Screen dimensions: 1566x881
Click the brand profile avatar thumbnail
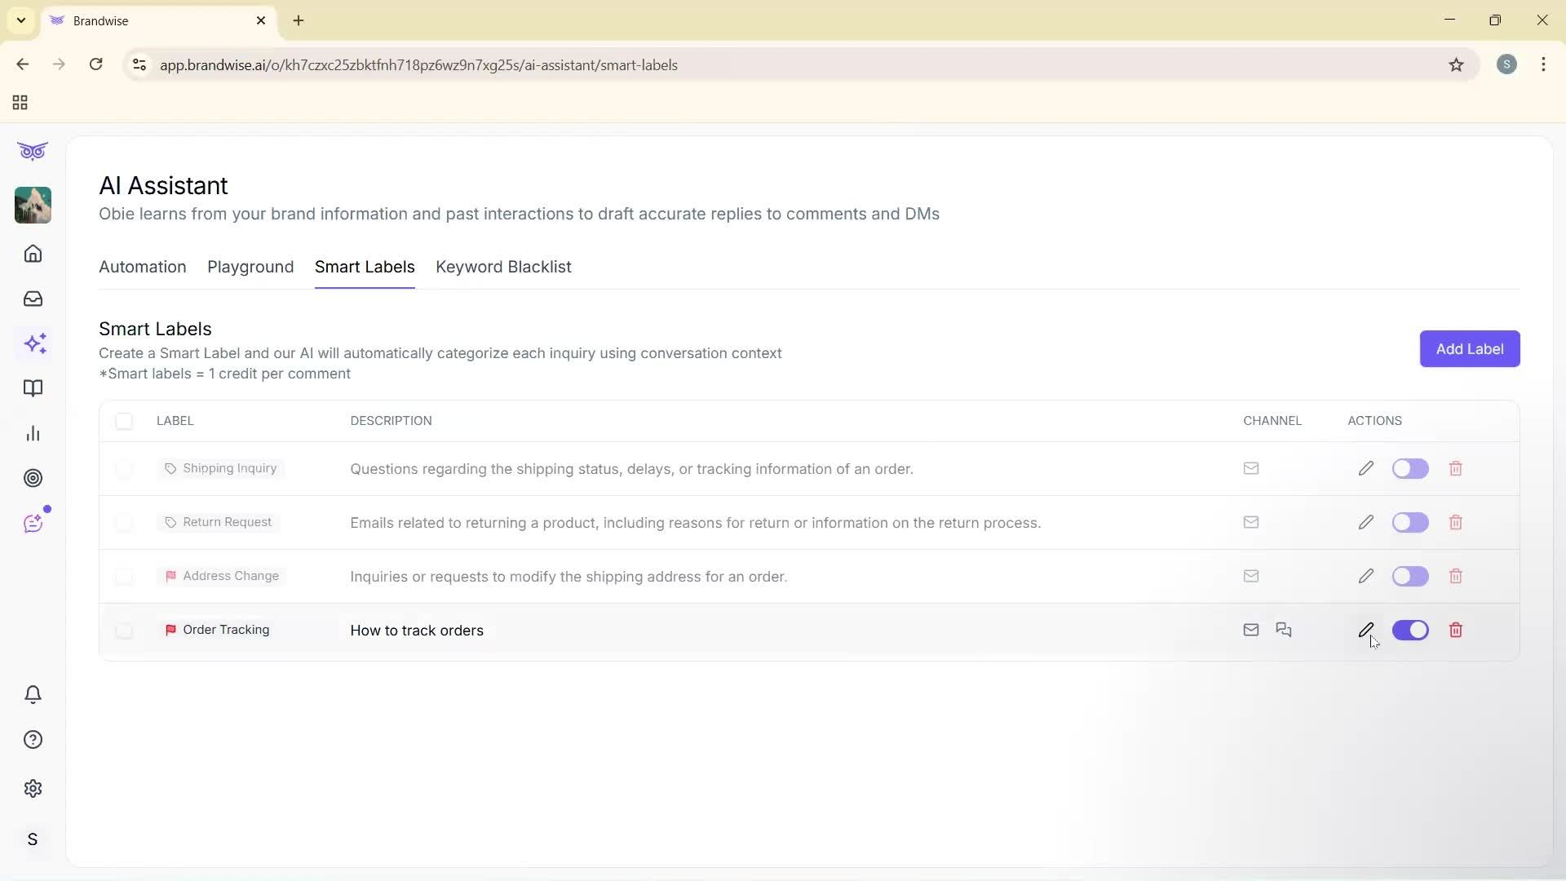click(33, 205)
